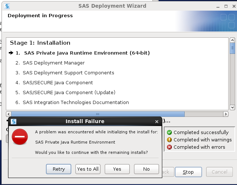Click the yellow Completed with warnings icon
The image size is (237, 185).
click(169, 140)
